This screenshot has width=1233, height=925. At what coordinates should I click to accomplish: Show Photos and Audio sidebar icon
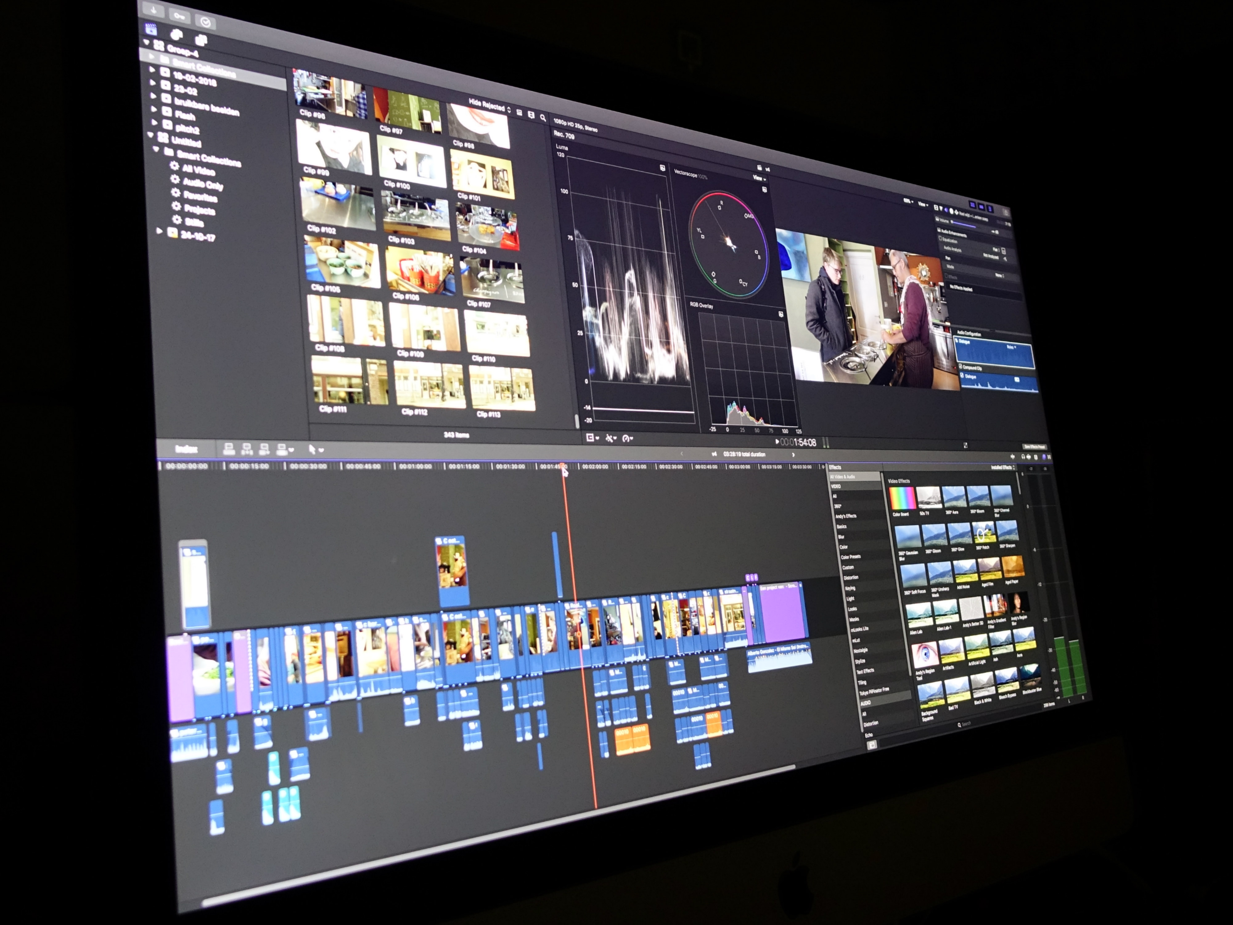click(176, 35)
